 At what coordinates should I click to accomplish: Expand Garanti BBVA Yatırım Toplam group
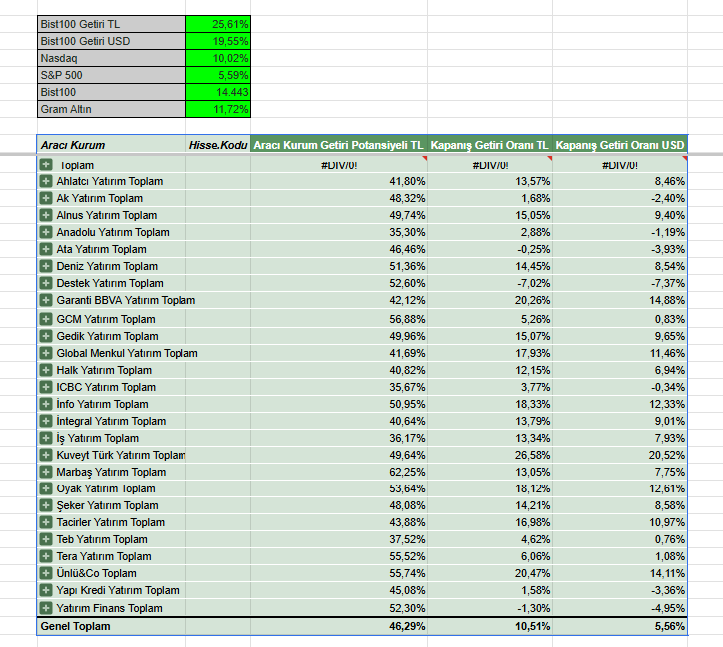coord(46,300)
